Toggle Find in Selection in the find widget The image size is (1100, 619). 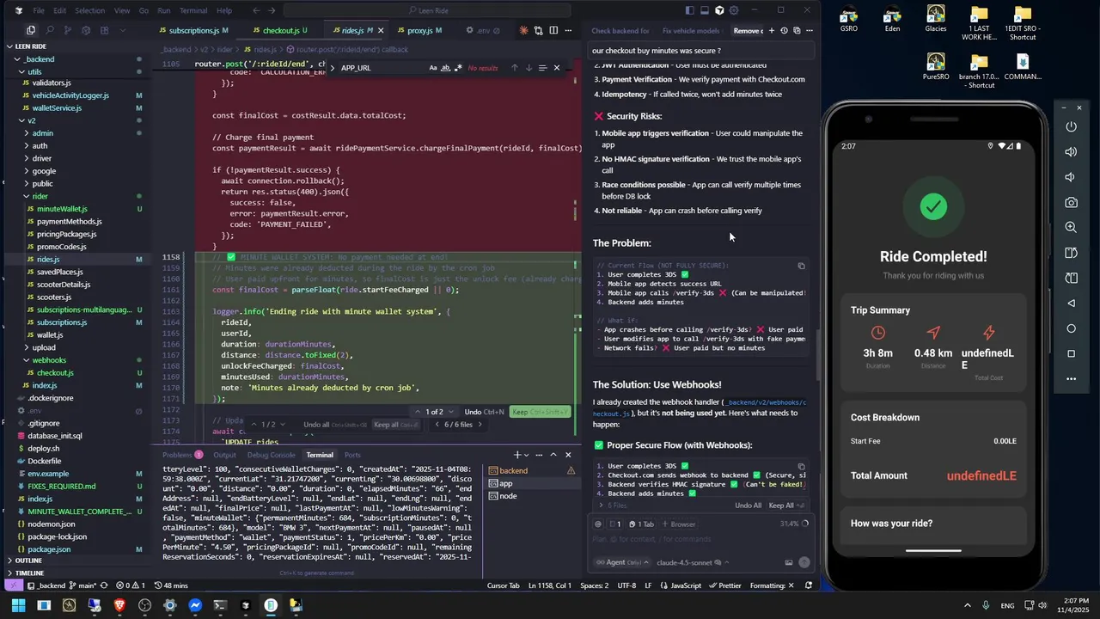(542, 68)
